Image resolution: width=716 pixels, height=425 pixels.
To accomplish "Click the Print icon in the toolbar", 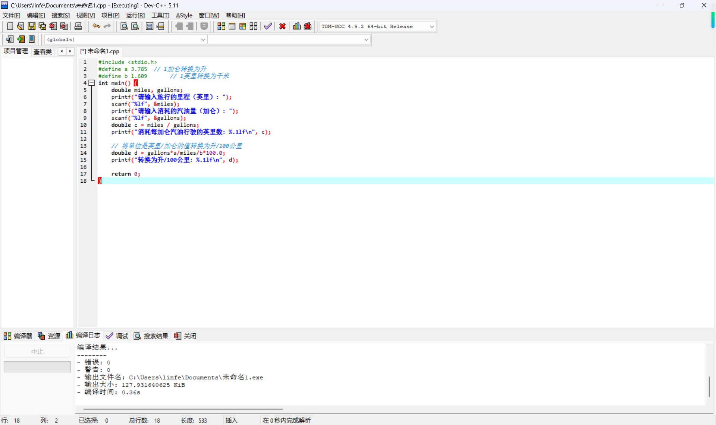I will click(78, 26).
